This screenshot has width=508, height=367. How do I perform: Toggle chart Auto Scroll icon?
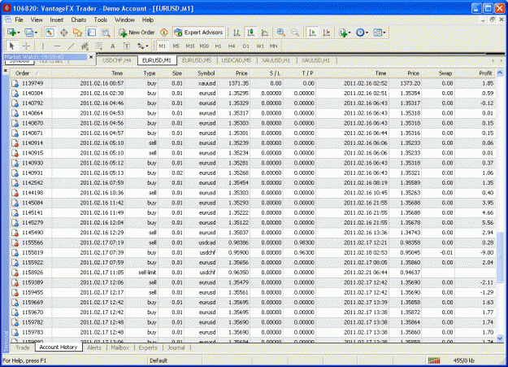(313, 33)
